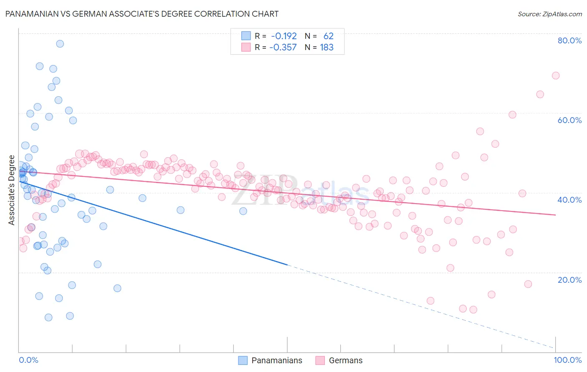Viewport: 587px width, 372px height.
Task: Click the N = 62 statistic text
Action: 319,36
